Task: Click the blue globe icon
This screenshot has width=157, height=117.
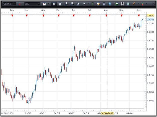Action: (110, 4)
